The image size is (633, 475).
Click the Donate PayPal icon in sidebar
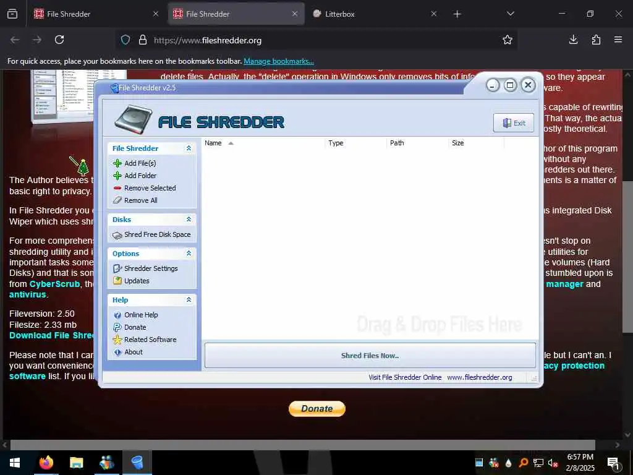point(117,327)
